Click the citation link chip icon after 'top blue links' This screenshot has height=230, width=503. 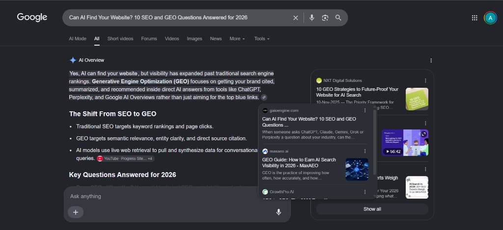[264, 98]
